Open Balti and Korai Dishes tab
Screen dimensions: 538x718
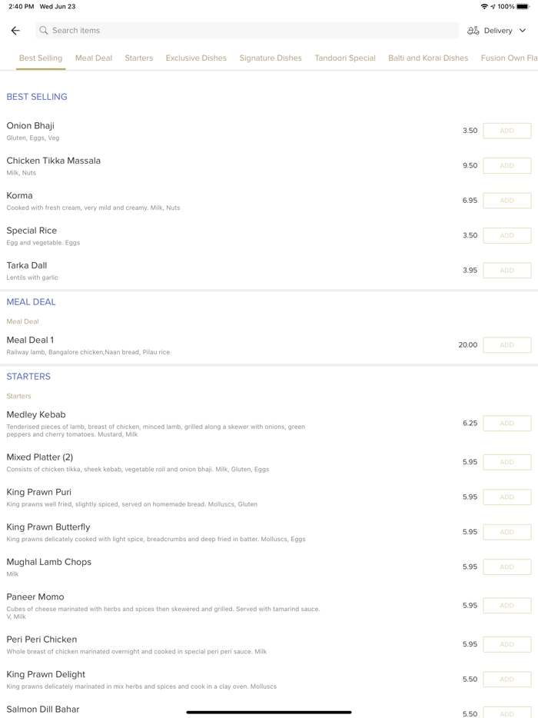[x=428, y=58]
